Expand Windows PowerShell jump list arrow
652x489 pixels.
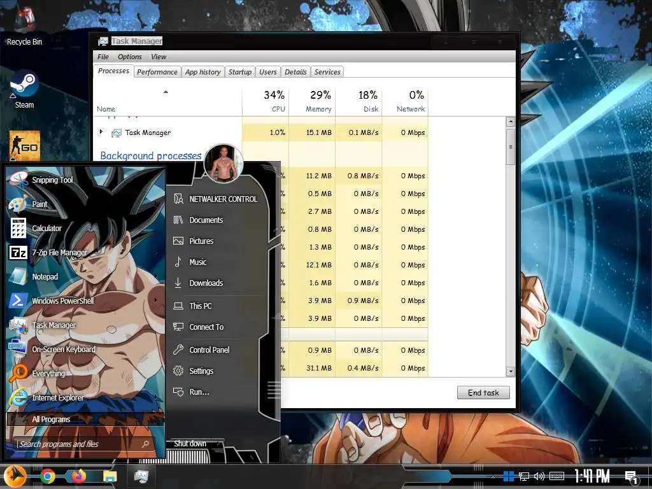click(157, 301)
